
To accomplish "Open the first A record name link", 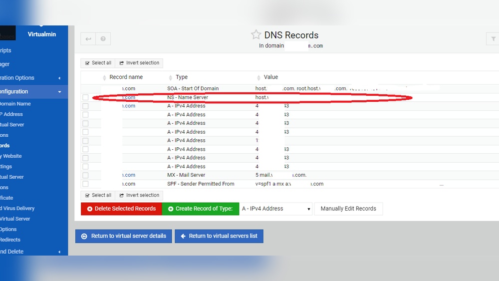I will tap(129, 106).
